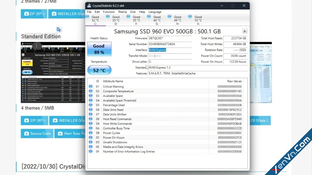Click the Power On Count value 3036 count
The width and height of the screenshot is (312, 175).
click(235, 56)
